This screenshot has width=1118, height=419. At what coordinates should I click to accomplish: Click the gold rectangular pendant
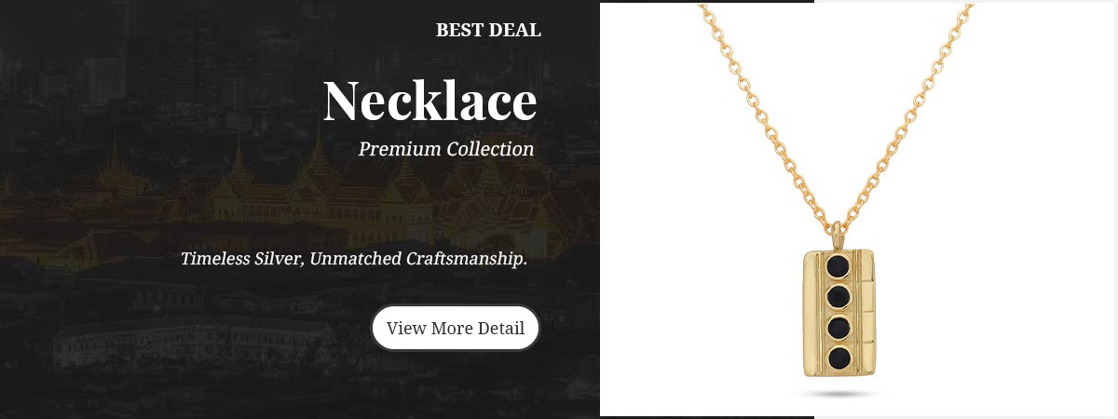[838, 312]
